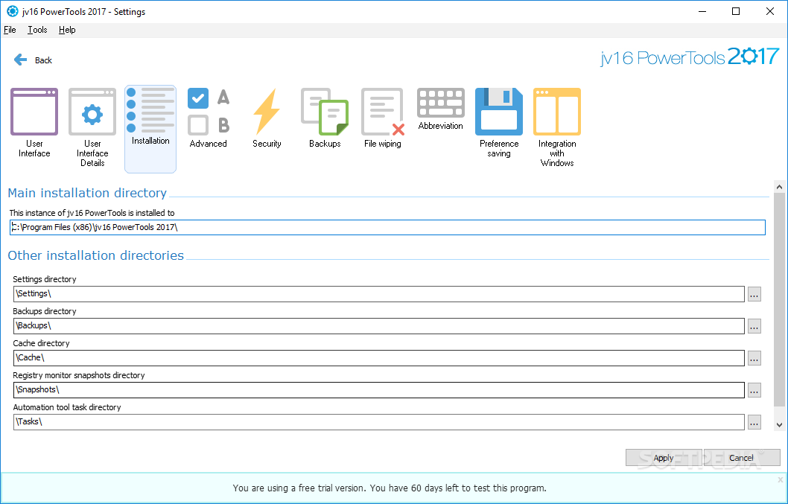This screenshot has height=504, width=788.
Task: Click the Cache directory input field
Action: click(379, 358)
